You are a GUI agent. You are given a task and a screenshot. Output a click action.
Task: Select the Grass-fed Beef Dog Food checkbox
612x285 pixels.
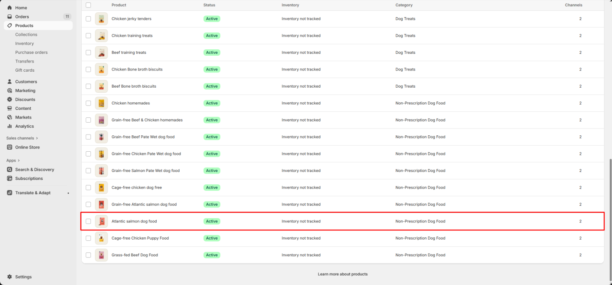(x=88, y=255)
